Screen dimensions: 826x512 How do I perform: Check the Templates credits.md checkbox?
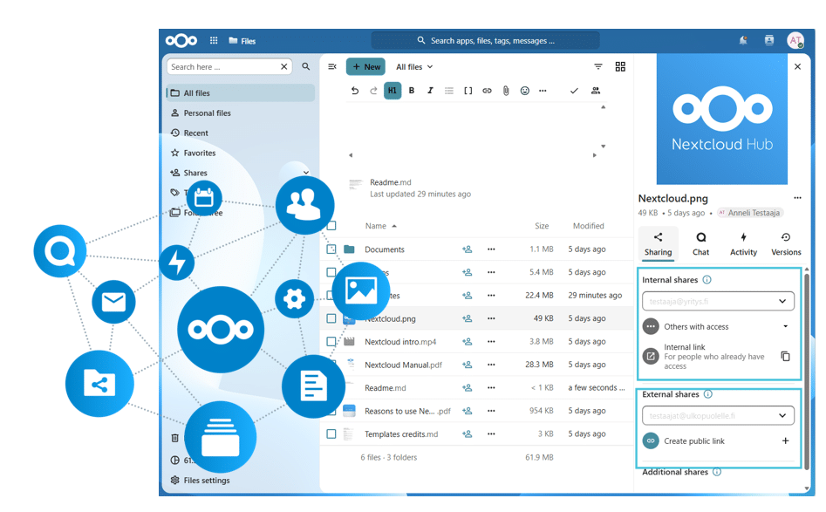[x=331, y=434]
